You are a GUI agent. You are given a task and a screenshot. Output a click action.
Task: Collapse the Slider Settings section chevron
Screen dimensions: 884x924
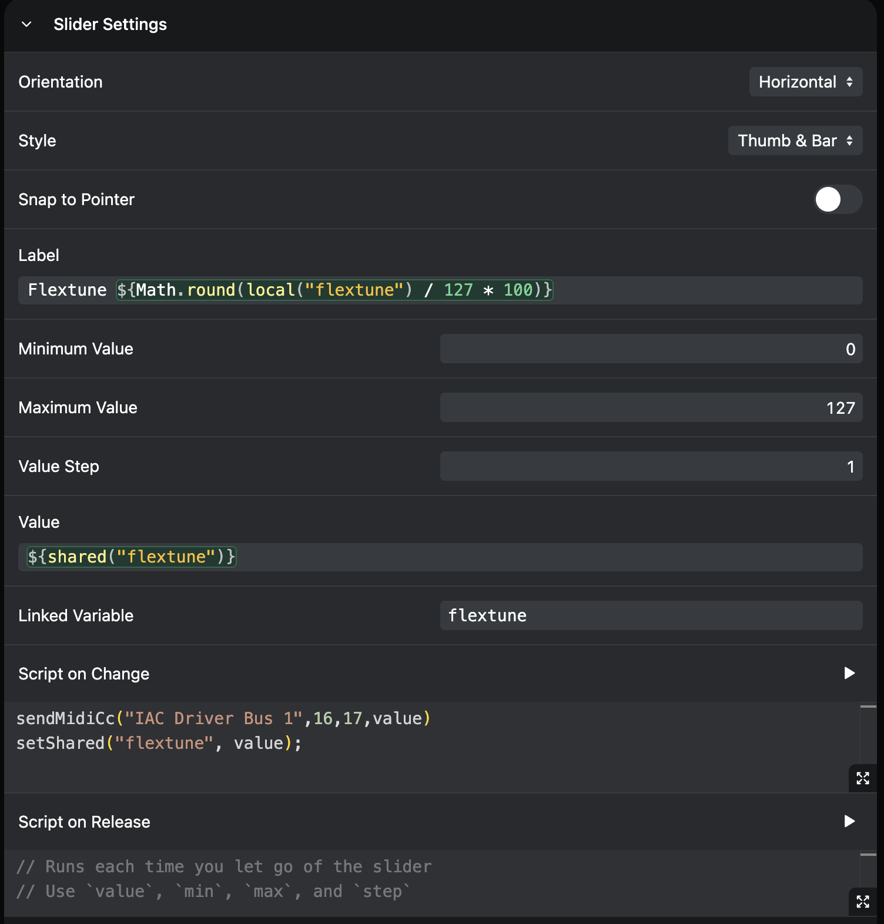[x=26, y=25]
